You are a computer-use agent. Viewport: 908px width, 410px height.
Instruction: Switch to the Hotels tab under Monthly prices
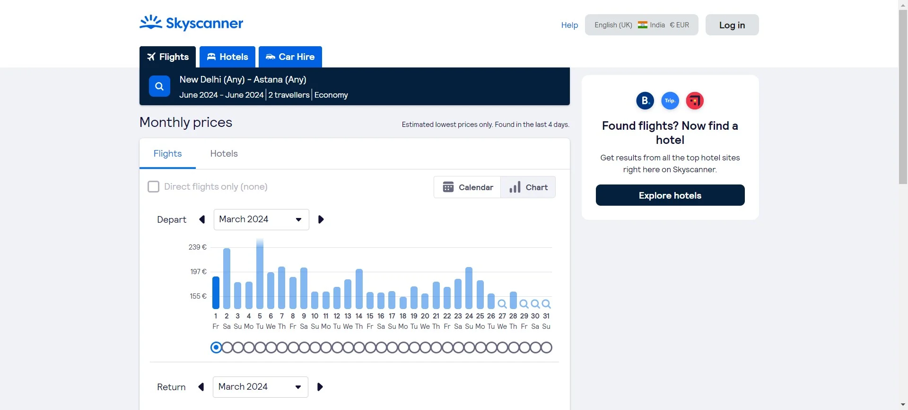[x=224, y=154]
